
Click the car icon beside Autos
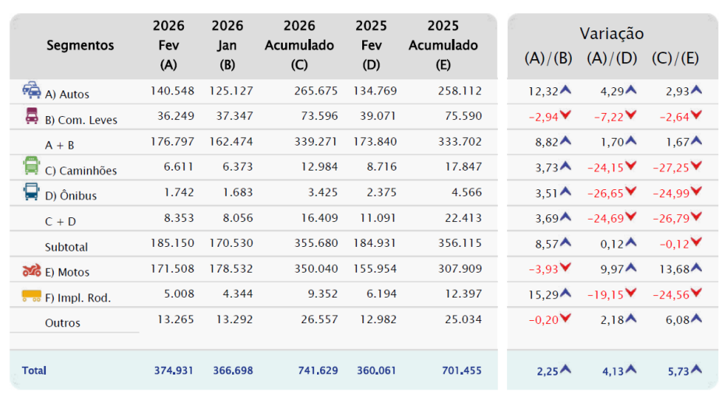coord(32,90)
